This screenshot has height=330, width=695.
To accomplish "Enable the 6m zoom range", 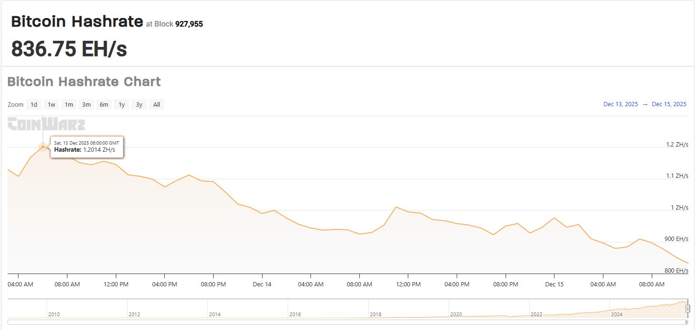I will 103,104.
